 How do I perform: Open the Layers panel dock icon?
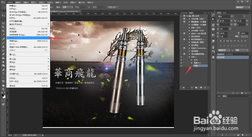coord(213,57)
